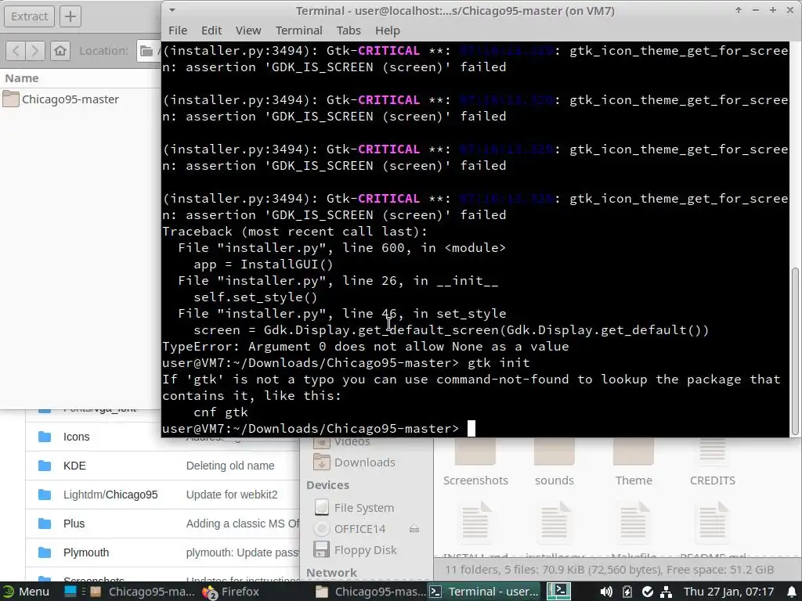802x601 pixels.
Task: Open the Lightdm/Chicago95 folder link
Action: pos(110,495)
